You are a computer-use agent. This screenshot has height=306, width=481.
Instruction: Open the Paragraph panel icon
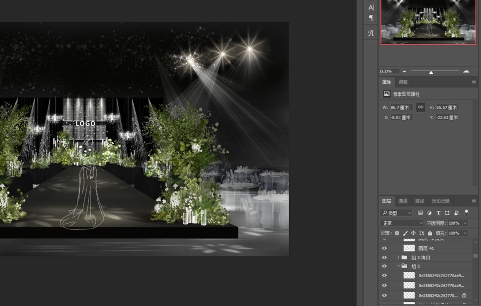click(371, 18)
